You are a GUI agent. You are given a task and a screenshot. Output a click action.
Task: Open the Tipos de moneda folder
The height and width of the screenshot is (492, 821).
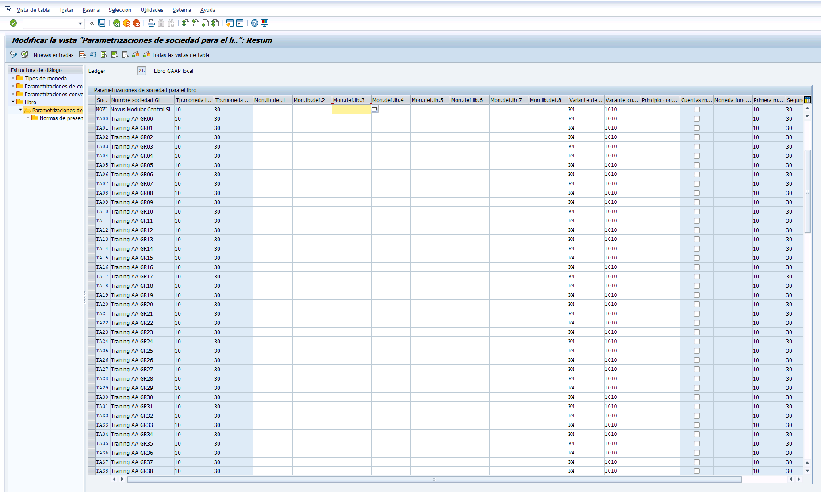coord(42,78)
